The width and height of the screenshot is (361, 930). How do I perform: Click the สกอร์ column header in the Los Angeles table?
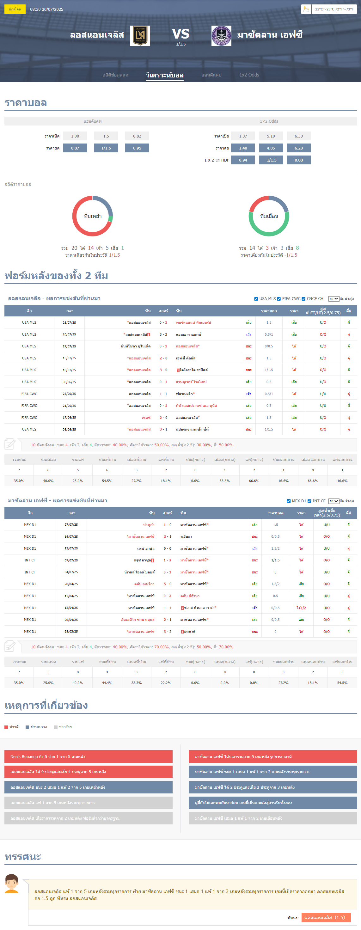(163, 311)
